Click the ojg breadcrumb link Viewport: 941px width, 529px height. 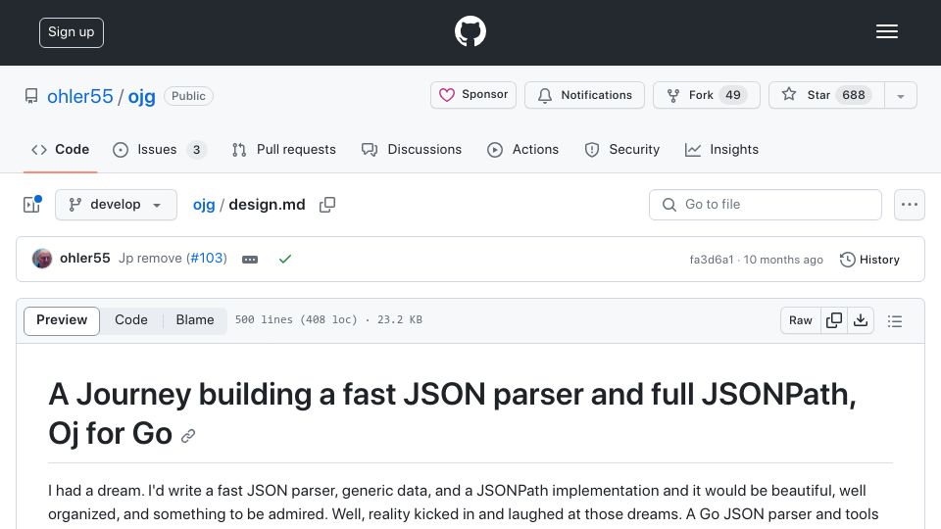click(204, 205)
